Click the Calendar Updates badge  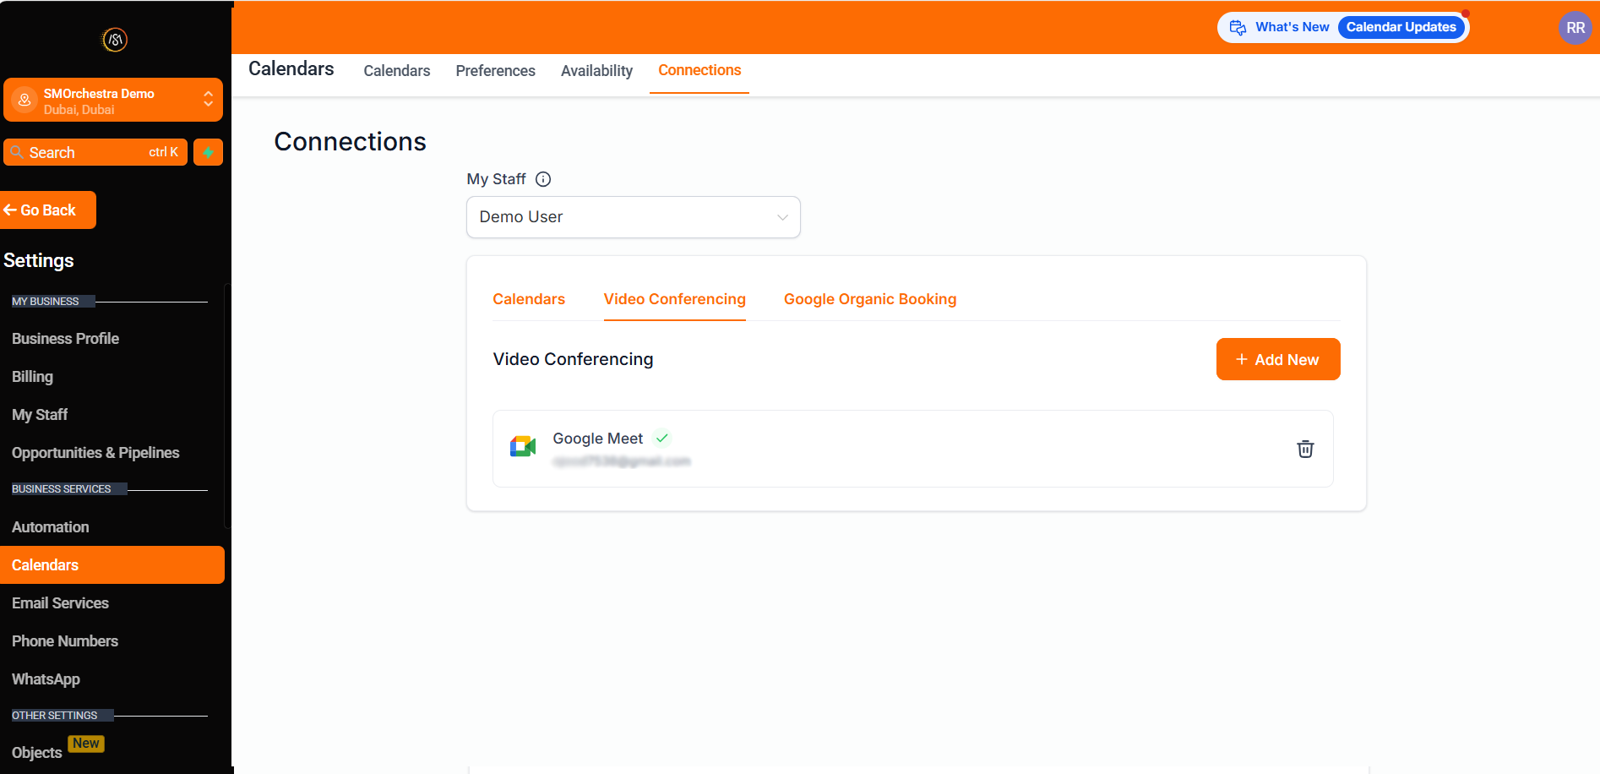1401,27
